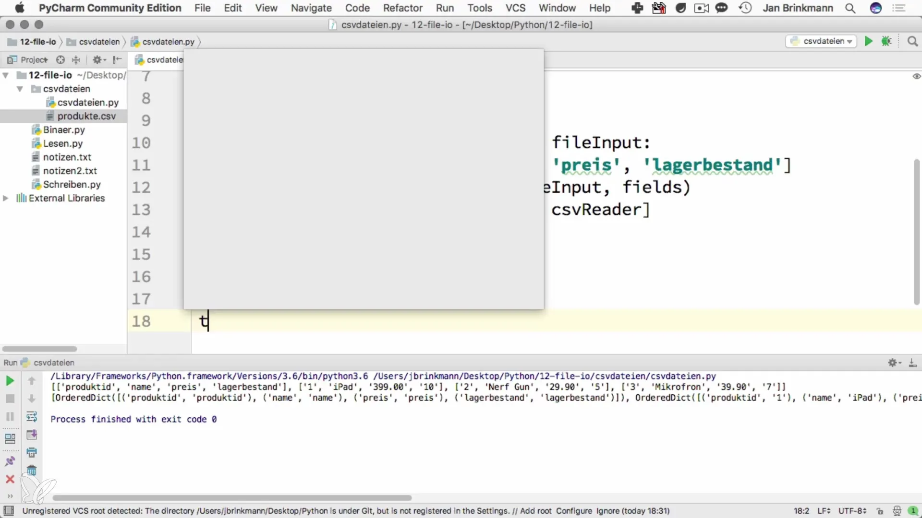Open the csvdateien run configuration dropdown
The width and height of the screenshot is (922, 518).
point(821,41)
